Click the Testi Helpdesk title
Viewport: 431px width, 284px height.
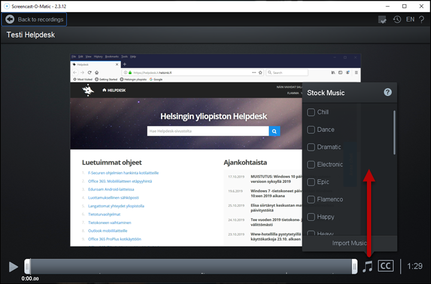tap(31, 35)
